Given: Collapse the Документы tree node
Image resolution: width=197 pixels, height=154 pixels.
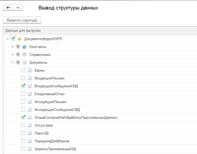Looking at the screenshot, I should click(x=12, y=62).
